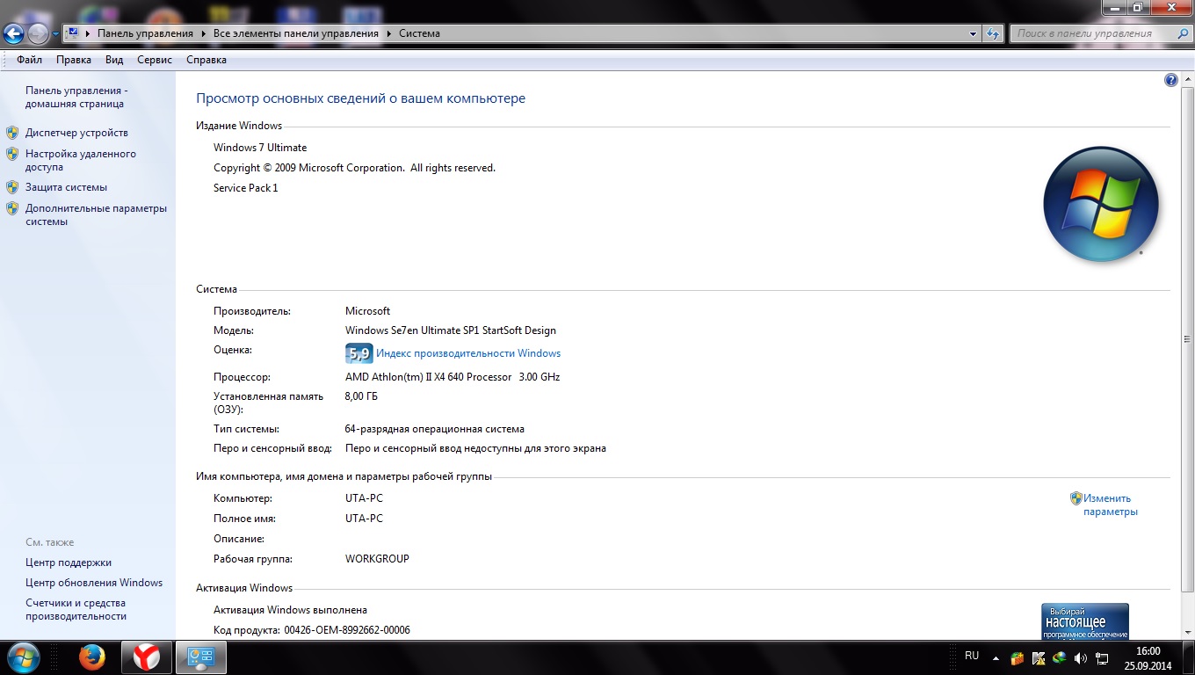Open Internet Download Manager tray icon
This screenshot has width=1195, height=675.
tap(1060, 657)
